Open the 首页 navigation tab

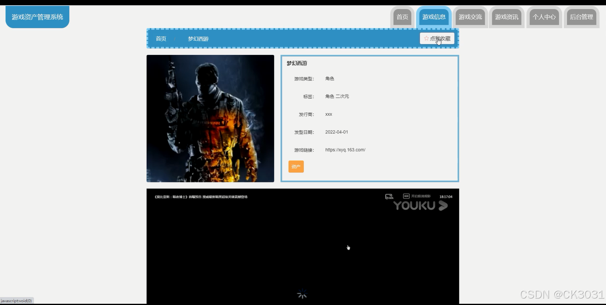tap(402, 17)
